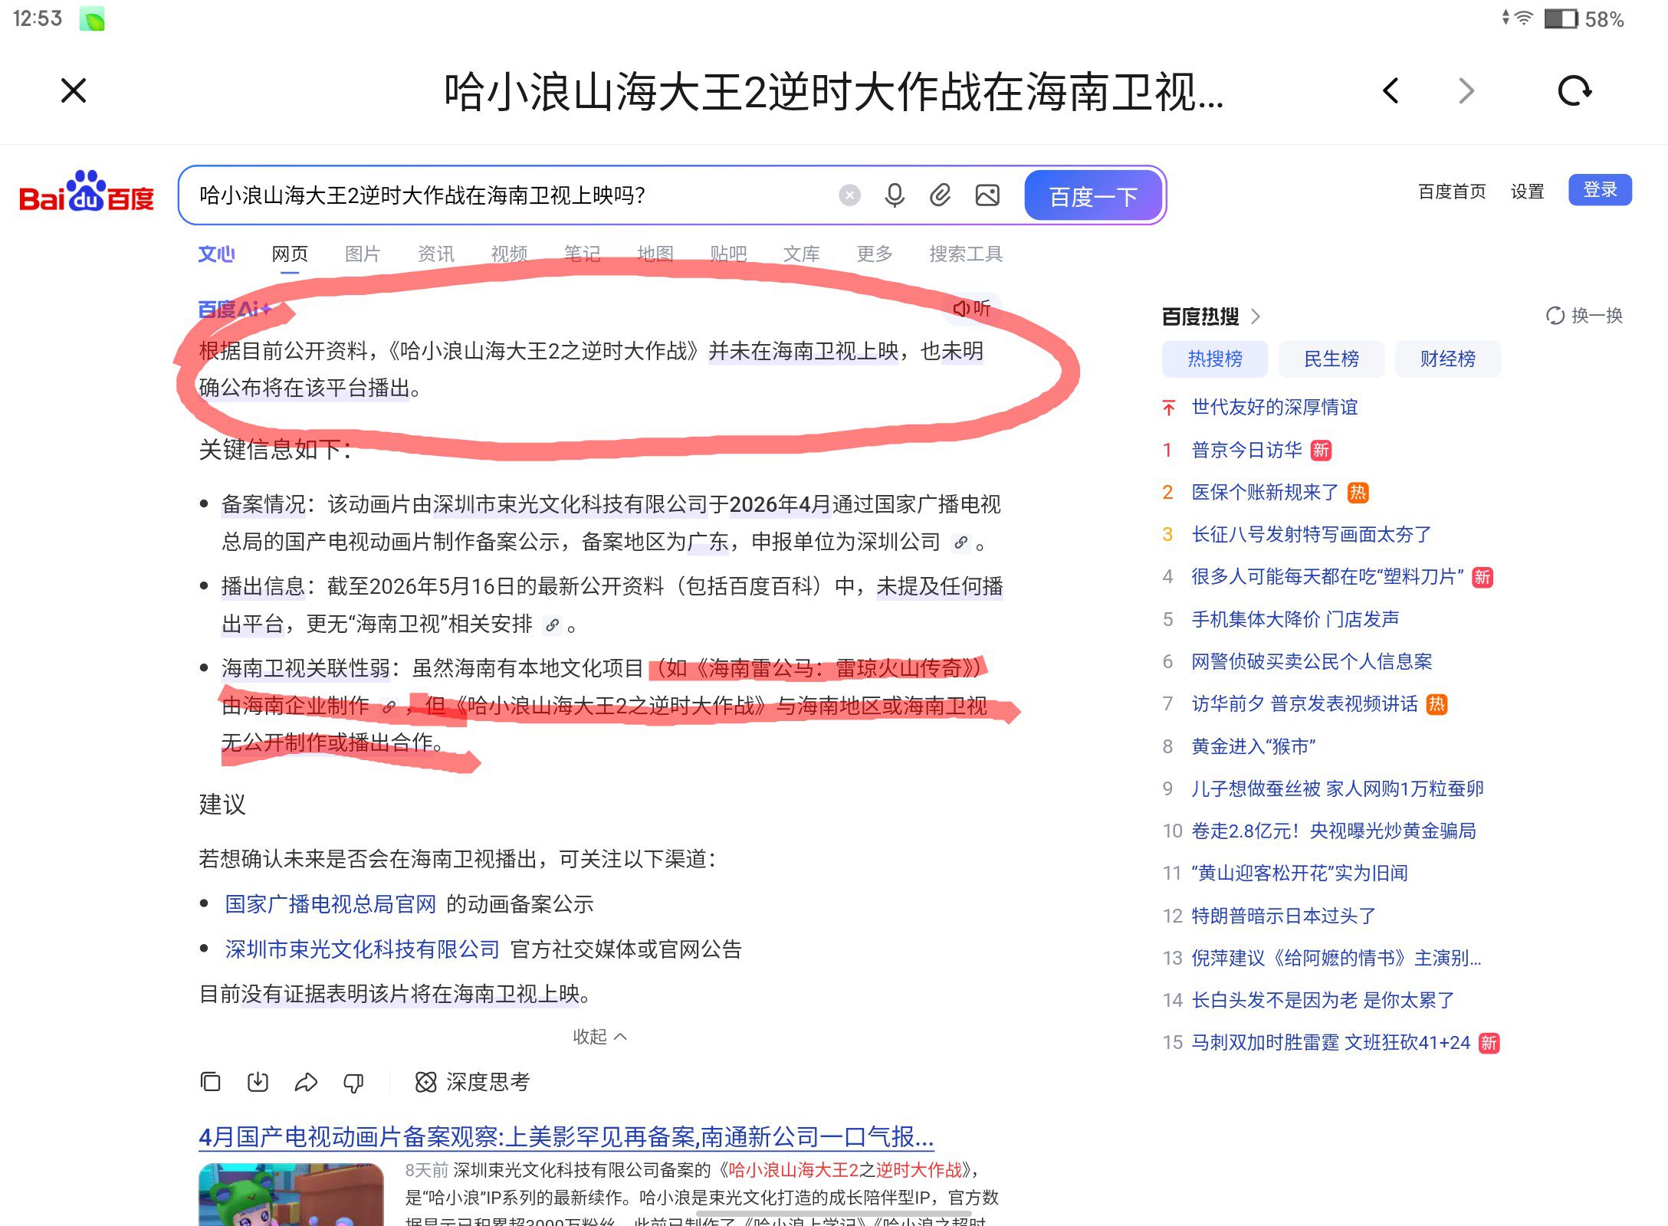Open hot topic 马刺双加时胜雷霆 文班狂砍41+24
Image resolution: width=1668 pixels, height=1226 pixels.
1331,1043
